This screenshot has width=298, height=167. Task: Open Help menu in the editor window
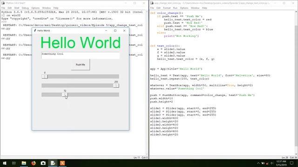click(x=204, y=8)
